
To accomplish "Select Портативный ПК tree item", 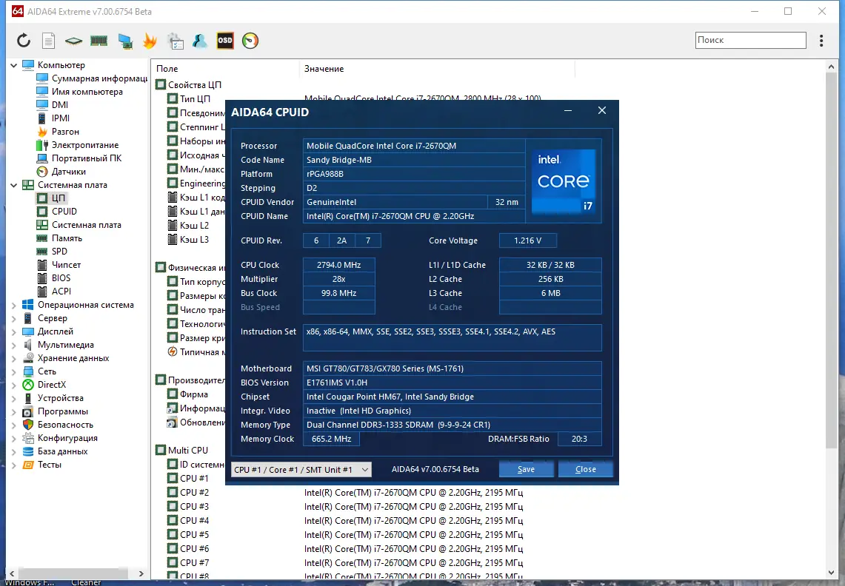I will tap(79, 158).
